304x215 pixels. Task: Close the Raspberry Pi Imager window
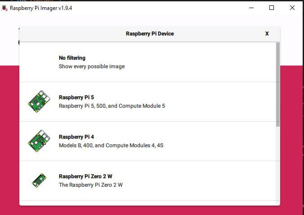[292, 8]
